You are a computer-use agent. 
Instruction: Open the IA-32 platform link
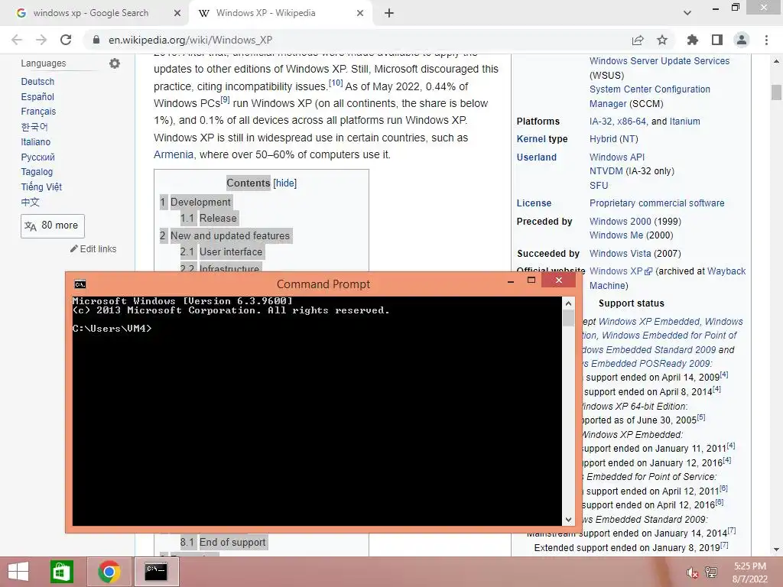coord(601,122)
